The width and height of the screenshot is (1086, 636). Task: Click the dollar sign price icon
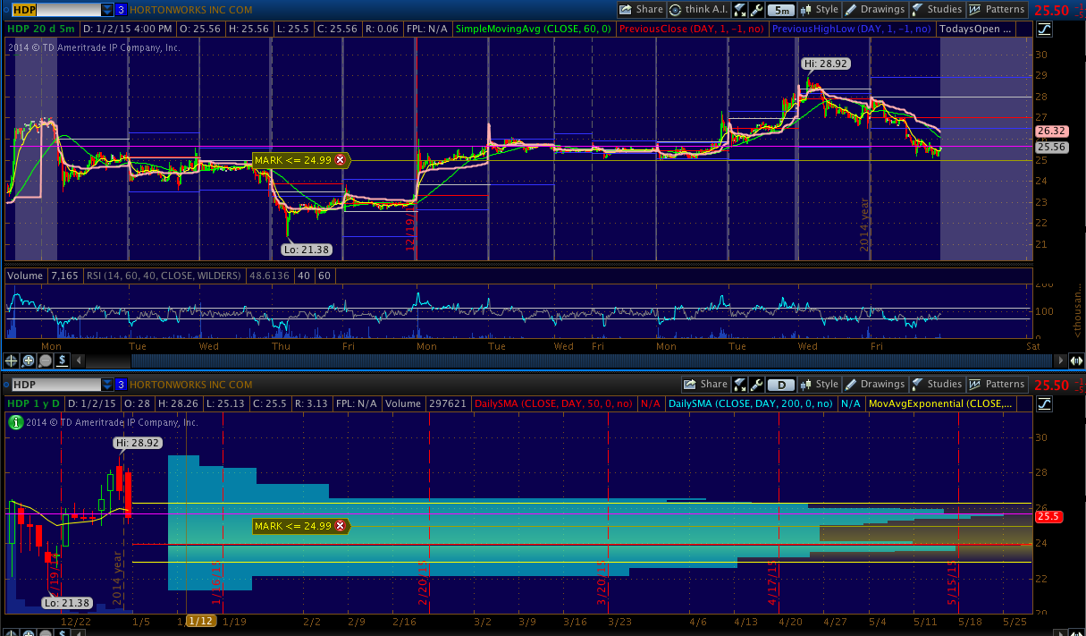click(62, 360)
